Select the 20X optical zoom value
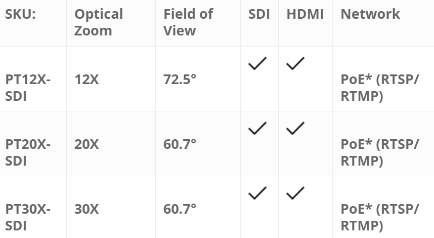The image size is (434, 238). [87, 144]
